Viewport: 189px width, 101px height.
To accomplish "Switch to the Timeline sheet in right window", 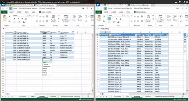I will [x=148, y=96].
